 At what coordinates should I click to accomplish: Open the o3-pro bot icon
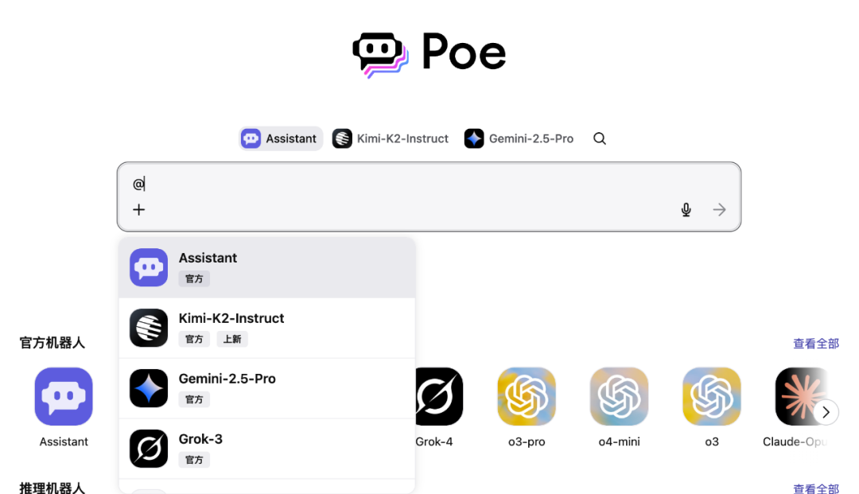pos(527,396)
